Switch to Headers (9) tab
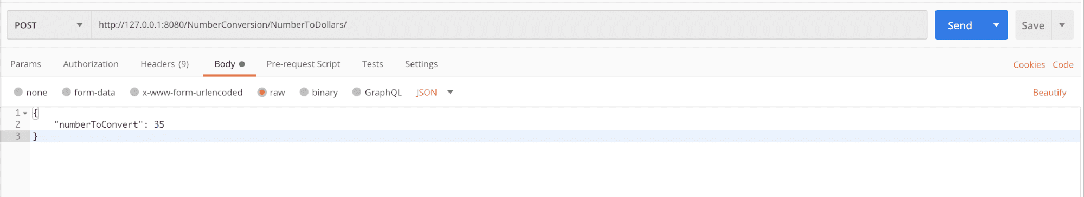 tap(164, 64)
